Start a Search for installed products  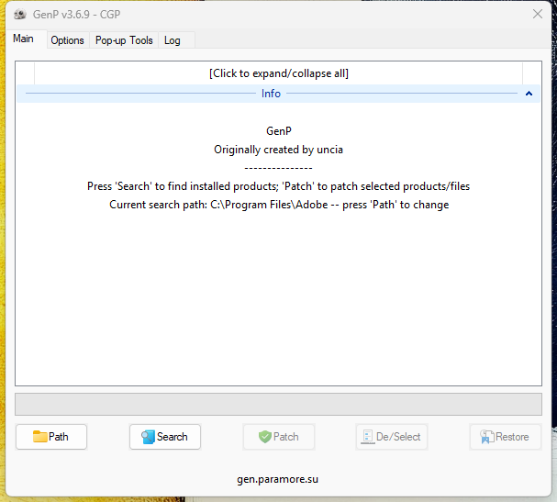click(x=165, y=437)
